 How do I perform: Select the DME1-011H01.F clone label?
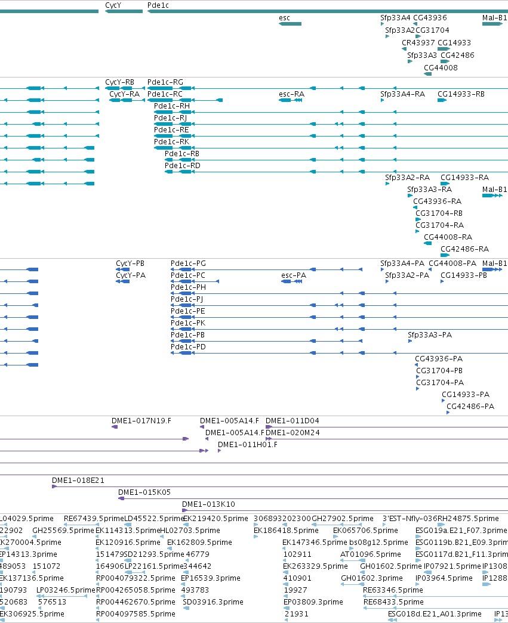(x=248, y=444)
